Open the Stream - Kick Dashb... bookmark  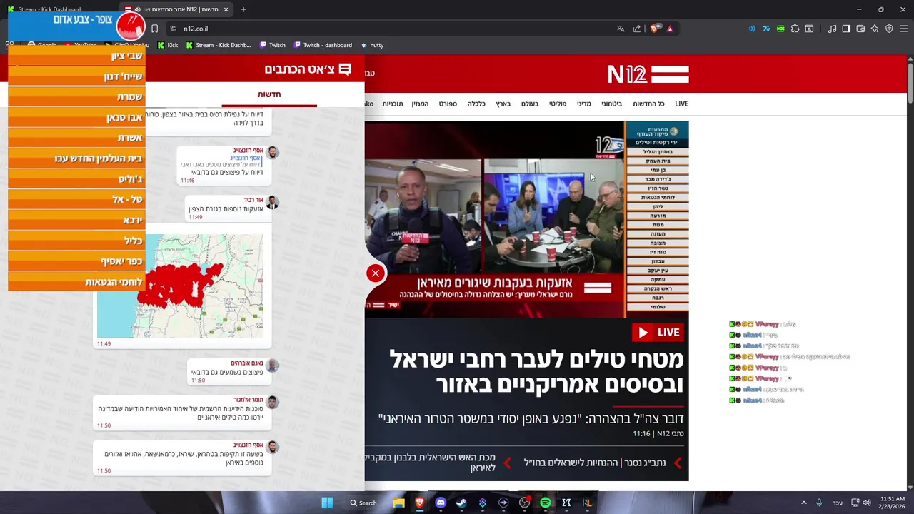pos(219,45)
